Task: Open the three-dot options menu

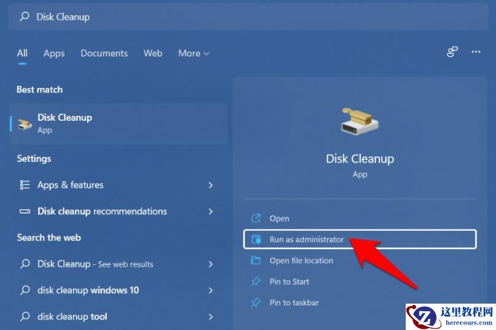Action: coord(476,52)
